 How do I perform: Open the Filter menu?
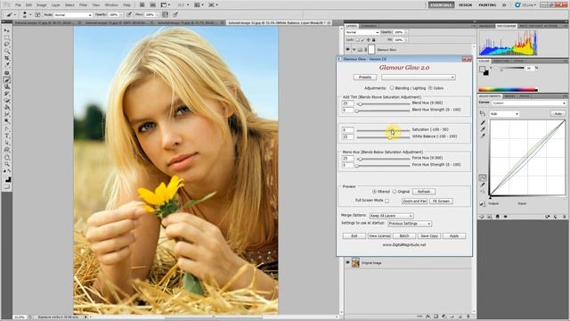click(83, 5)
